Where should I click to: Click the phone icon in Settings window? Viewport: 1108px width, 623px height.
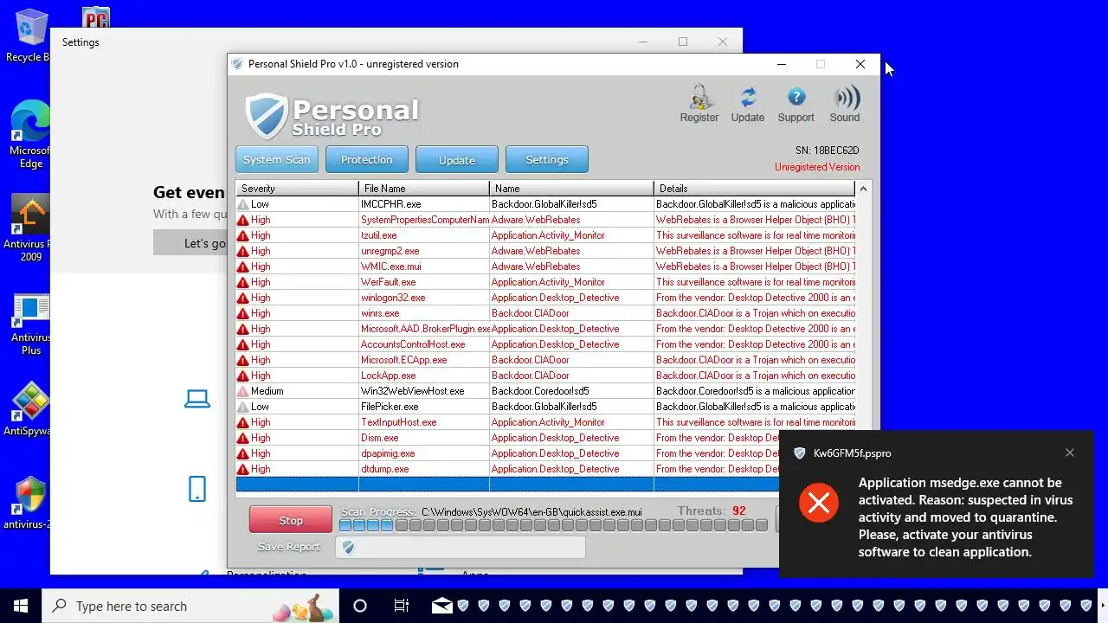197,489
